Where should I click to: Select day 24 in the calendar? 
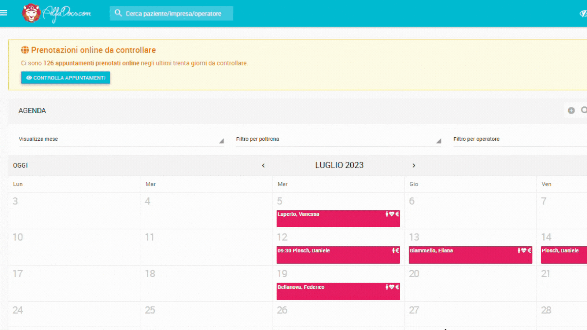[x=18, y=310]
